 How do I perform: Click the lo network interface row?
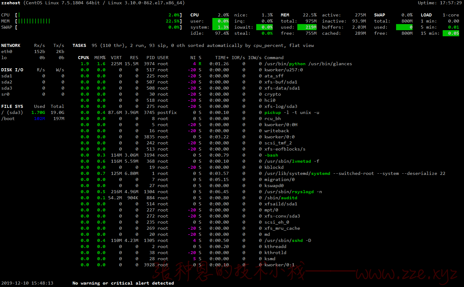[33, 58]
